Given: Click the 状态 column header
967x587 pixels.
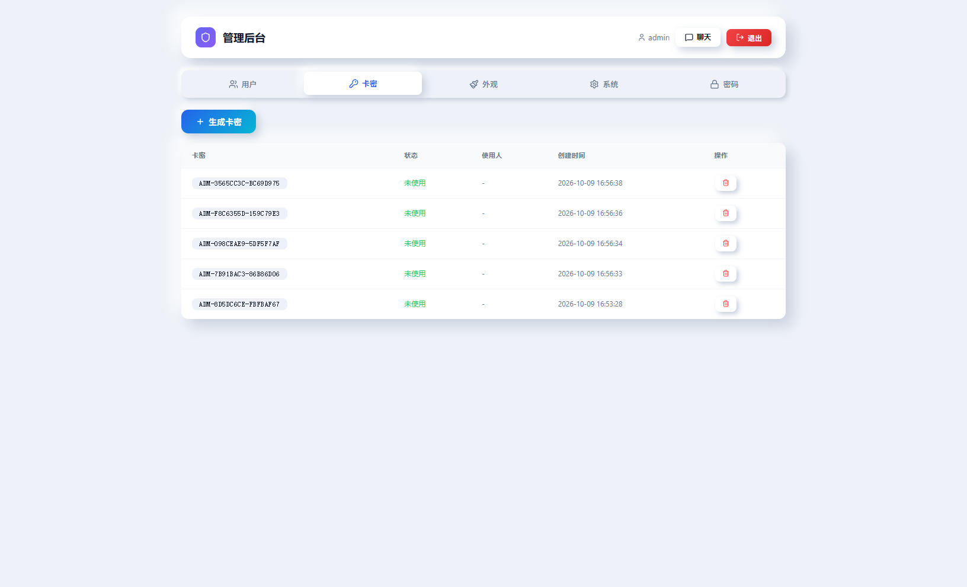Looking at the screenshot, I should 411,155.
